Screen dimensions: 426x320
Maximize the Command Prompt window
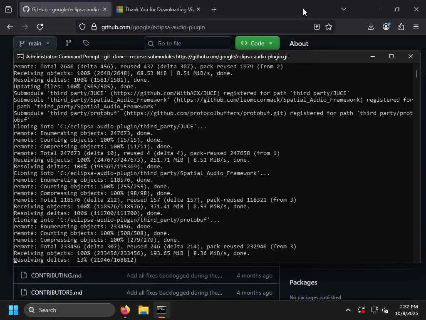[391, 56]
